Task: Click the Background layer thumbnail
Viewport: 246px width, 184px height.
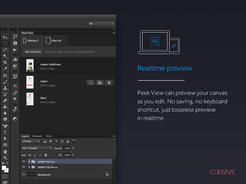Action: (32, 174)
